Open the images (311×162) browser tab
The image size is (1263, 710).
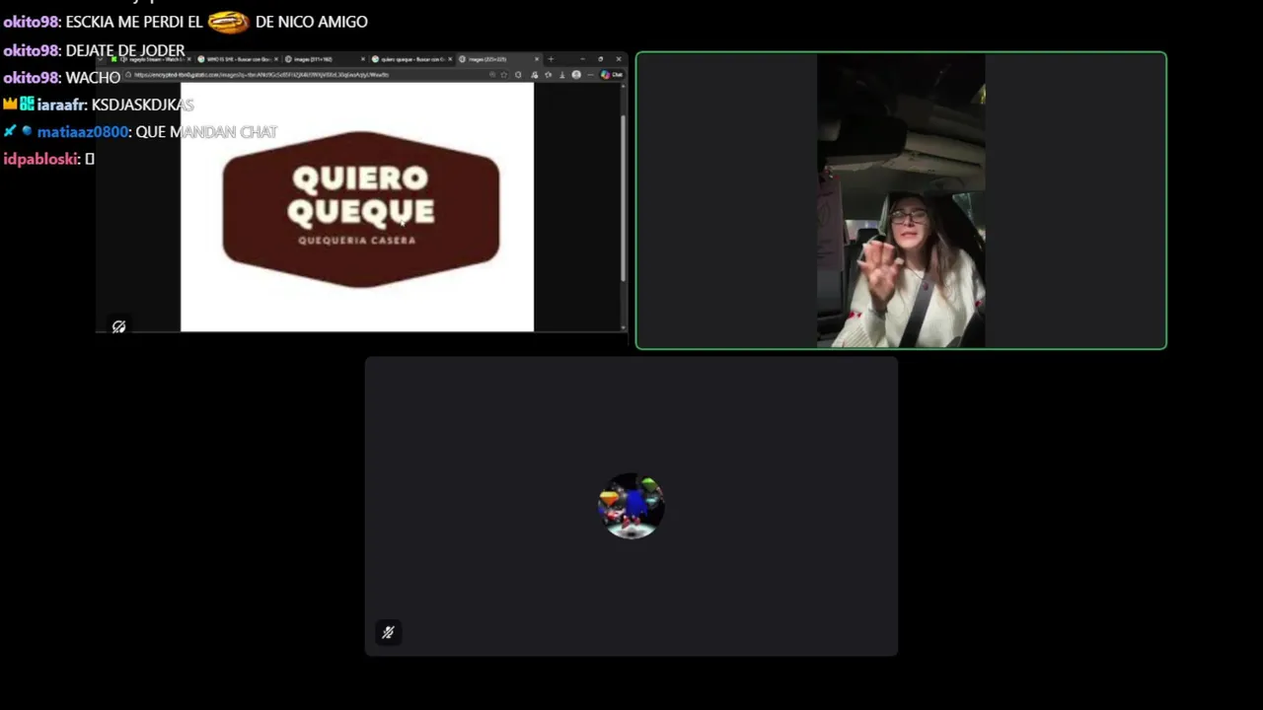tap(325, 59)
